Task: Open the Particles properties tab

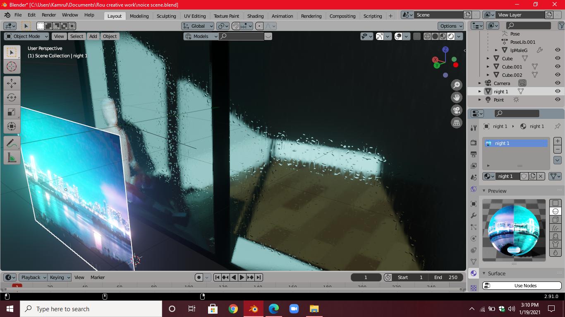Action: click(x=474, y=227)
